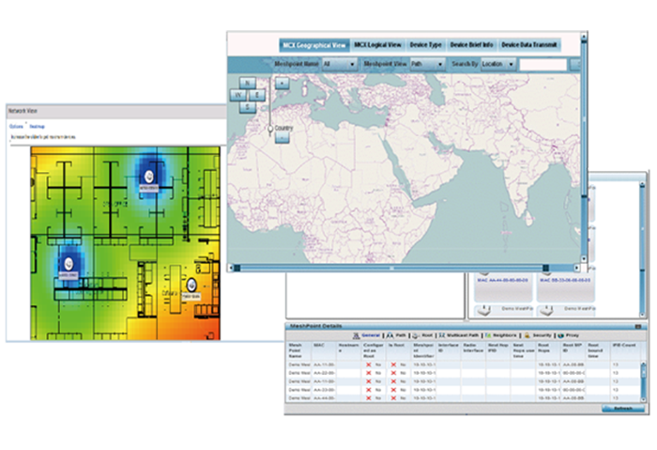Open the General tab in MeshPoint Details
This screenshot has height=450, width=657.
[x=367, y=335]
